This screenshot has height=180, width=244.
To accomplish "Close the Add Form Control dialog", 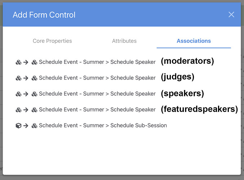I will tap(231, 15).
